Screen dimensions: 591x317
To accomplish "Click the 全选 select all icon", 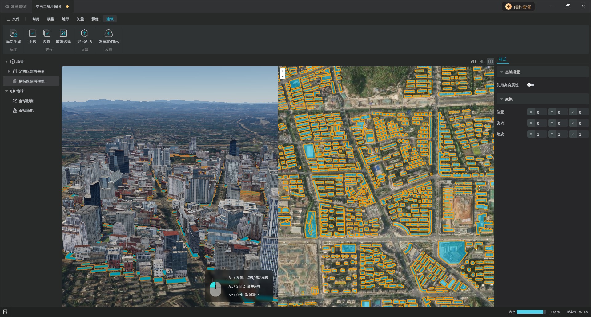I will click(33, 33).
